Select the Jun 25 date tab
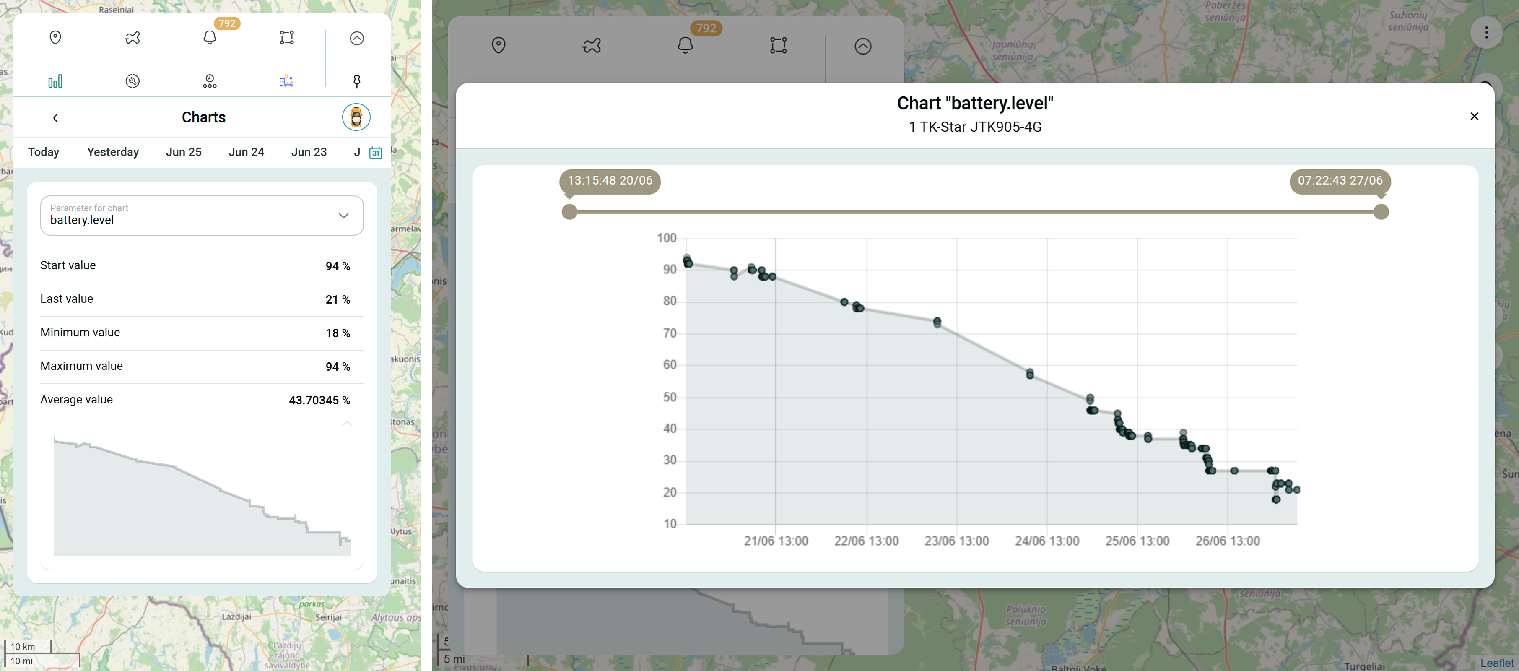Image resolution: width=1519 pixels, height=671 pixels. click(x=183, y=152)
